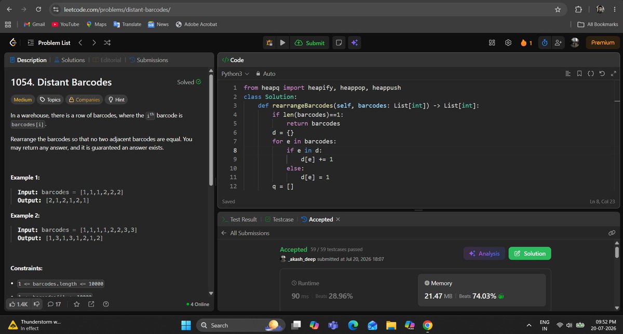The height and width of the screenshot is (334, 623).
Task: Upvote the problem with thumbs up
Action: pos(19,304)
